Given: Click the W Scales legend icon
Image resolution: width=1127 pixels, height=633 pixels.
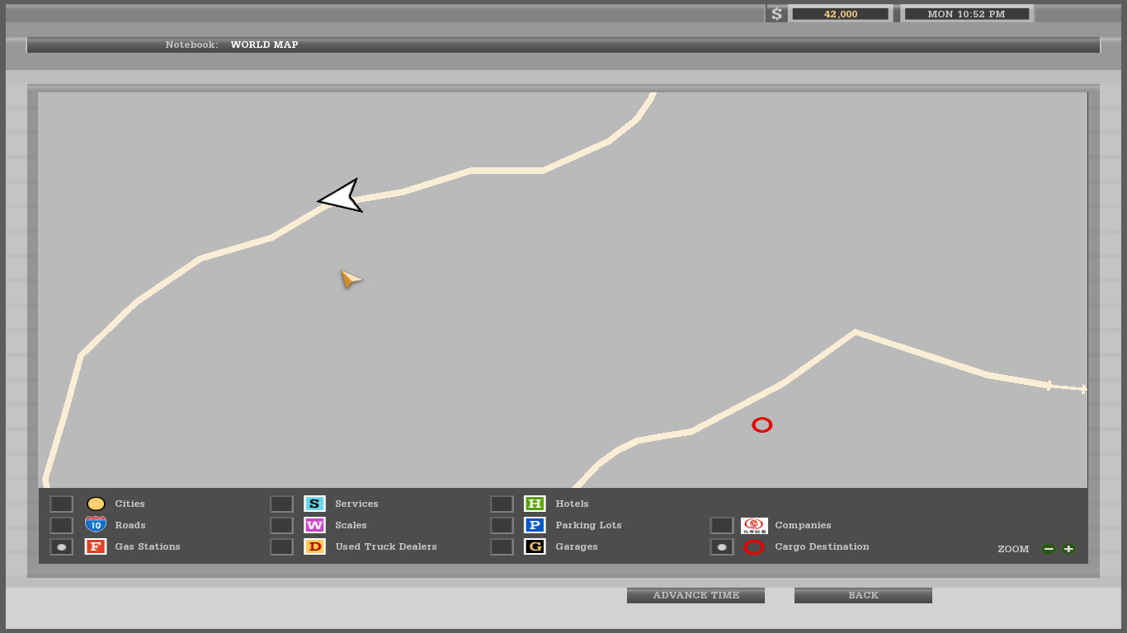Looking at the screenshot, I should [x=314, y=525].
